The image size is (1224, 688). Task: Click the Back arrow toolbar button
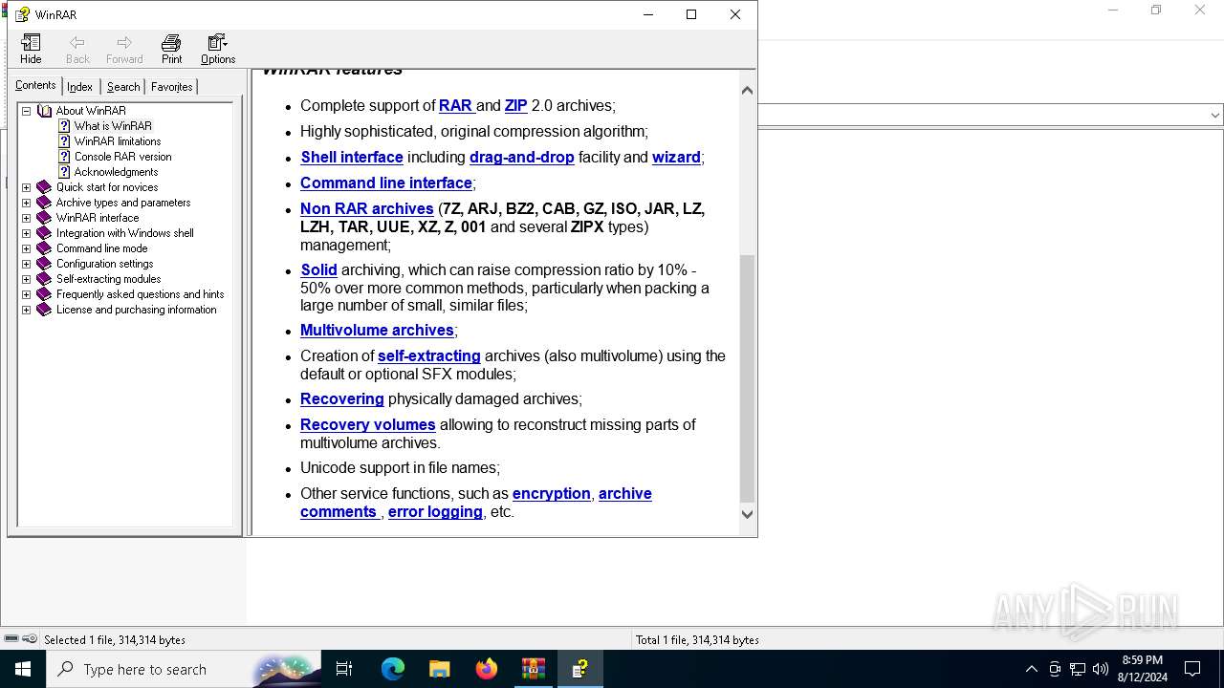click(x=77, y=49)
